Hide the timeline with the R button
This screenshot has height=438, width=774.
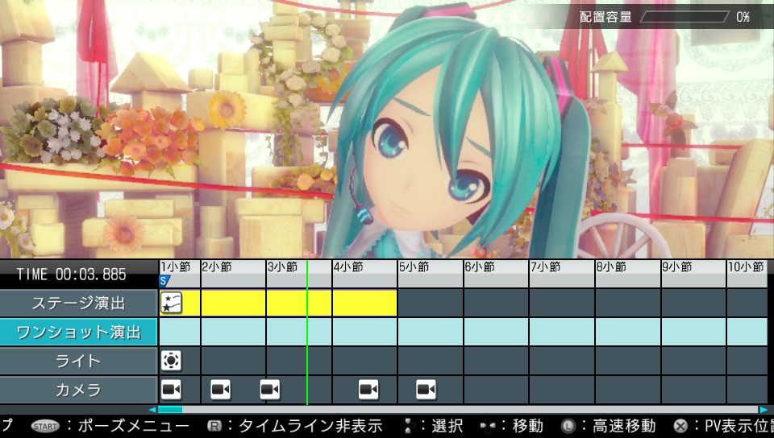[x=214, y=426]
